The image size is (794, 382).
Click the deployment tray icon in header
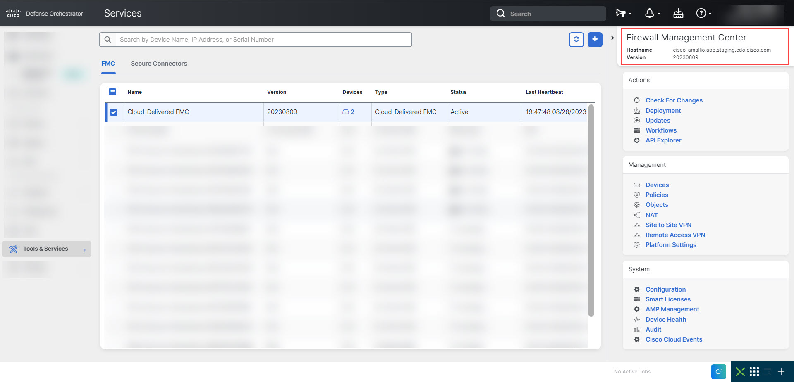point(678,14)
